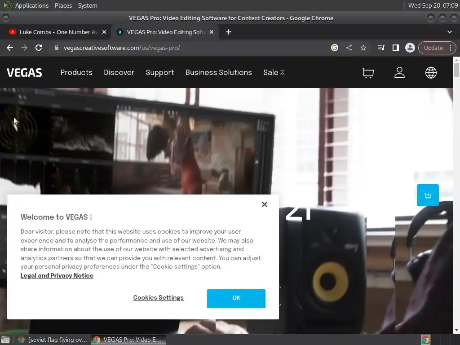The height and width of the screenshot is (345, 460).
Task: Close the cookie welcome dialog
Action: click(x=264, y=204)
